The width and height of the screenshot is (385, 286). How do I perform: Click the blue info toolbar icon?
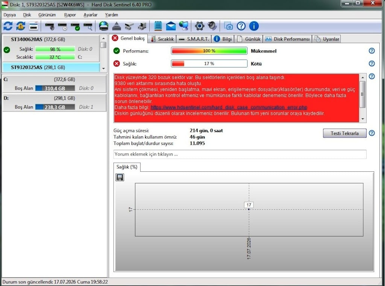pos(254,26)
